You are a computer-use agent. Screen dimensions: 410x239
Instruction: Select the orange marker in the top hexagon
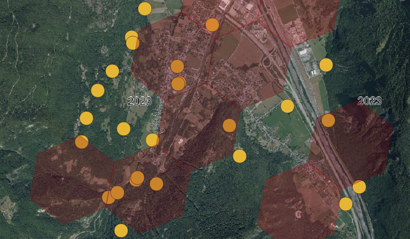(212, 25)
